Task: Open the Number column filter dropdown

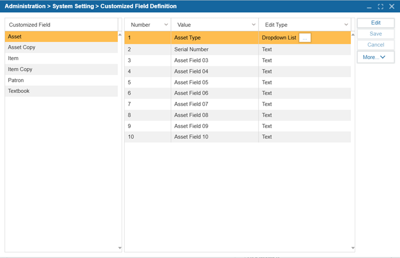Action: (x=166, y=25)
